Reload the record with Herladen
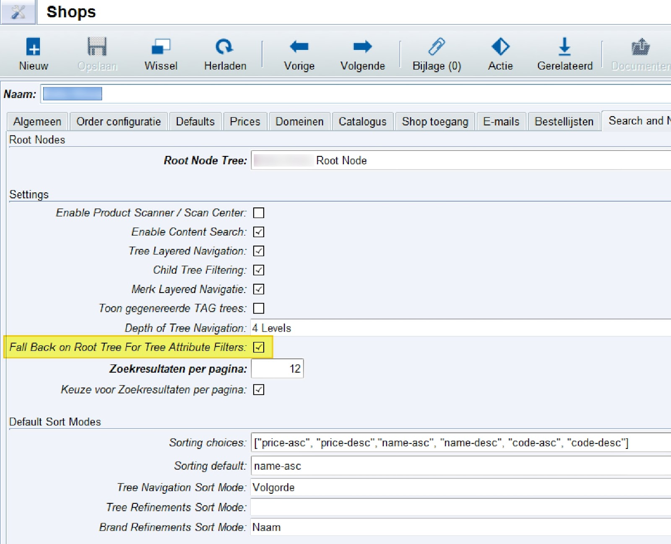 (x=225, y=47)
